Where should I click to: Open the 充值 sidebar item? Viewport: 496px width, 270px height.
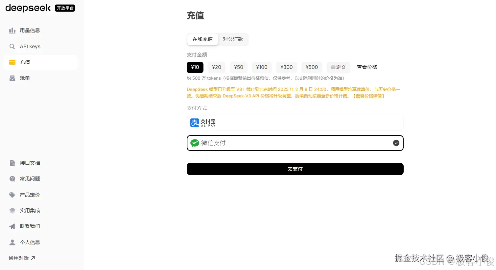tap(40, 62)
